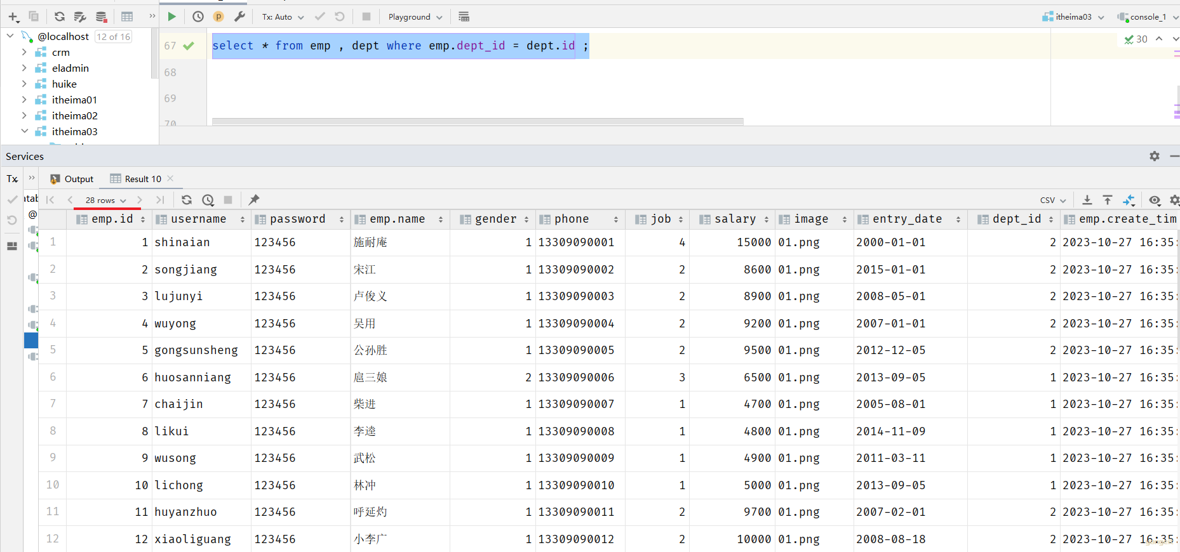
Task: Click the inspection widget showing 30
Action: [1136, 39]
